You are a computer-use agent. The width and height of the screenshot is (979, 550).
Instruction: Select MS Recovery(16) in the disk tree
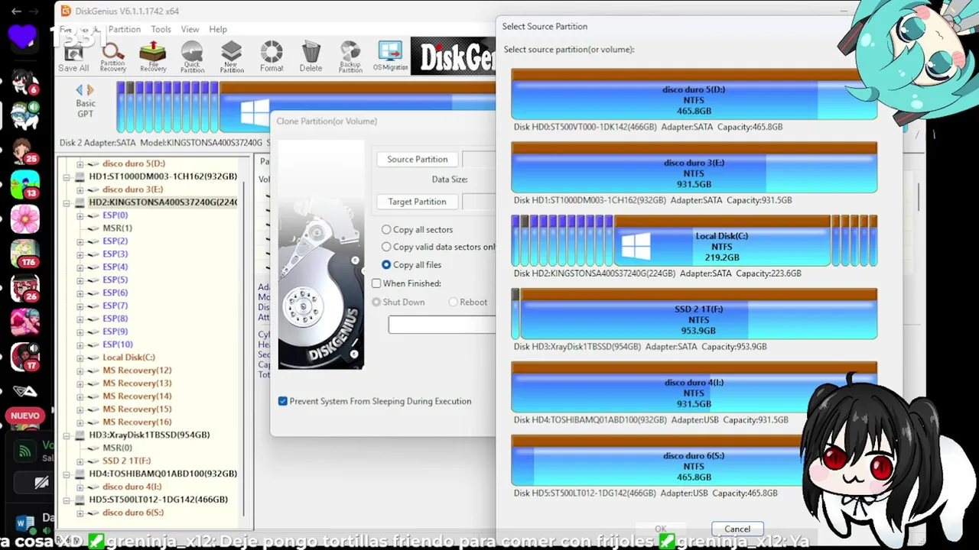pos(137,422)
